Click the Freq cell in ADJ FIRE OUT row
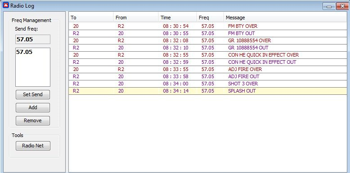The image size is (350, 173). [x=207, y=76]
